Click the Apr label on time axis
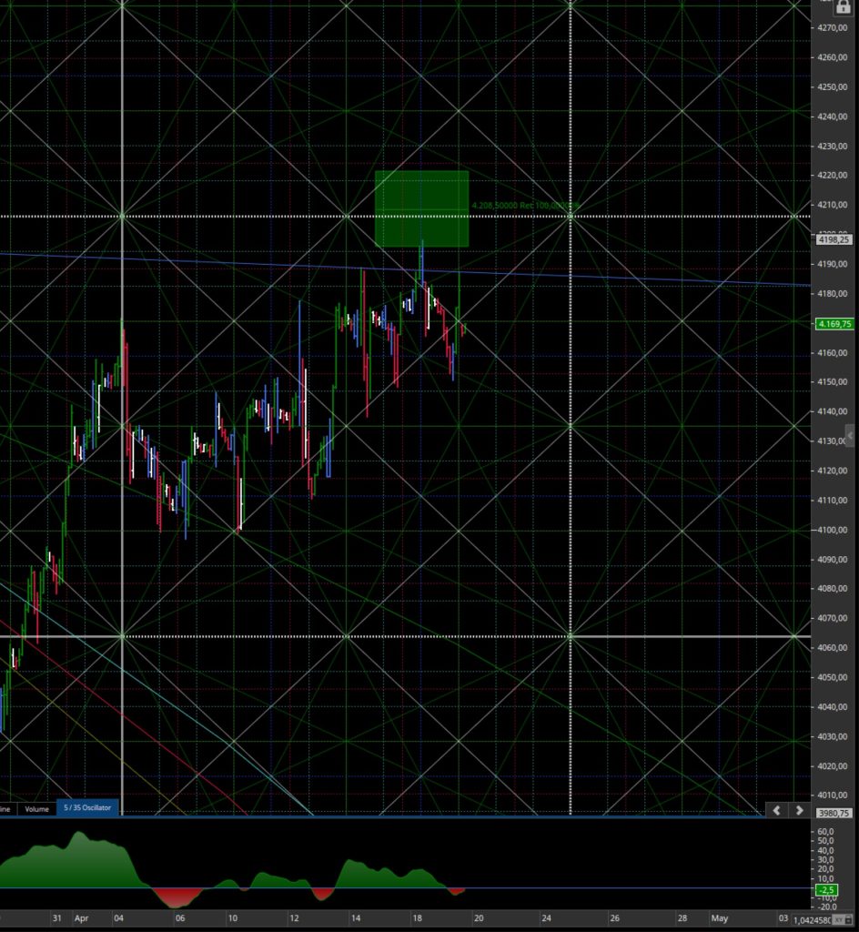Image resolution: width=859 pixels, height=932 pixels. 81,918
